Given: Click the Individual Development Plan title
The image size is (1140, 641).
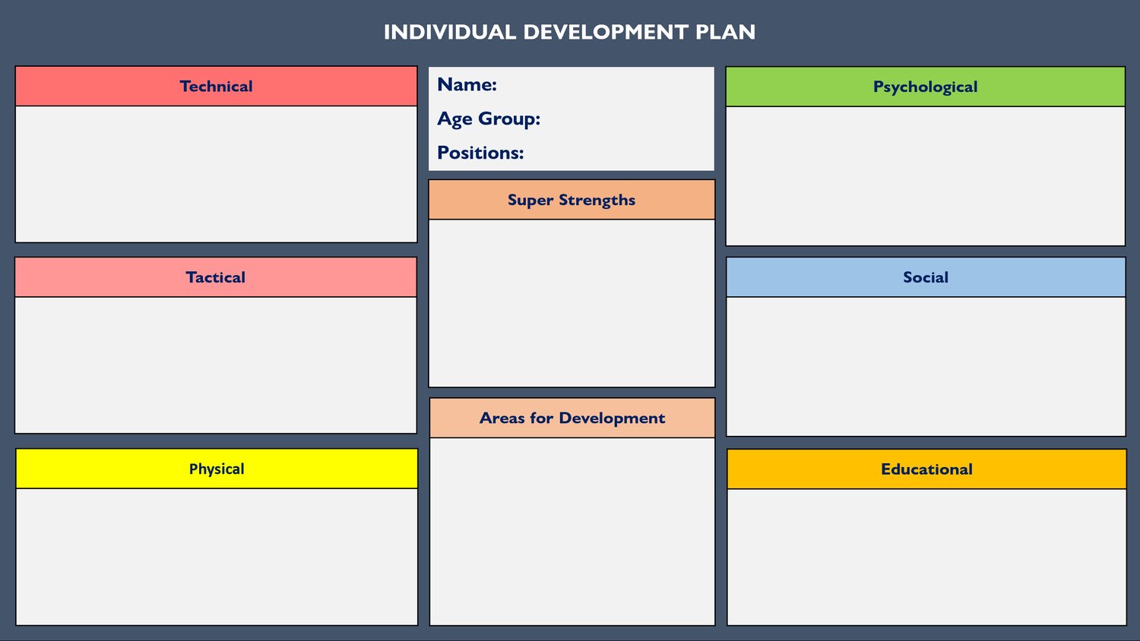Looking at the screenshot, I should [x=569, y=32].
